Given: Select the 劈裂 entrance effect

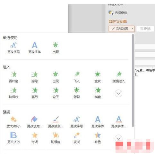Looking at the screenshot, I should [x=77, y=93].
